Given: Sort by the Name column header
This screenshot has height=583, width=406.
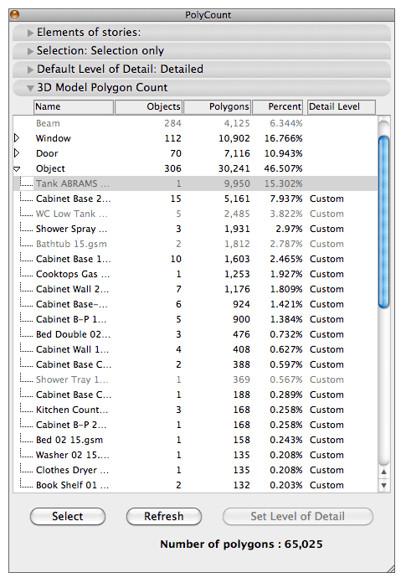Looking at the screenshot, I should pyautogui.click(x=74, y=106).
